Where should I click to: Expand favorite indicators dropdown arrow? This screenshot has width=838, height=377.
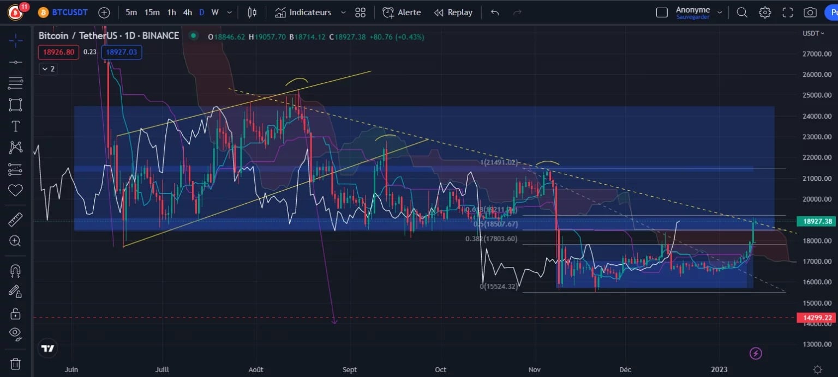click(343, 13)
